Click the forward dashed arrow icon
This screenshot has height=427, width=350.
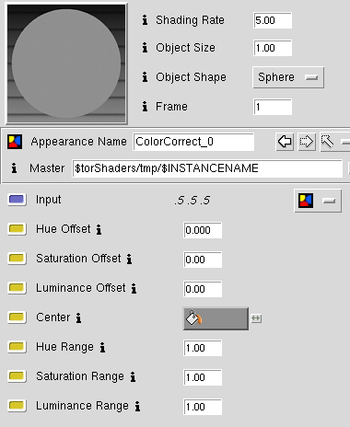tap(307, 142)
